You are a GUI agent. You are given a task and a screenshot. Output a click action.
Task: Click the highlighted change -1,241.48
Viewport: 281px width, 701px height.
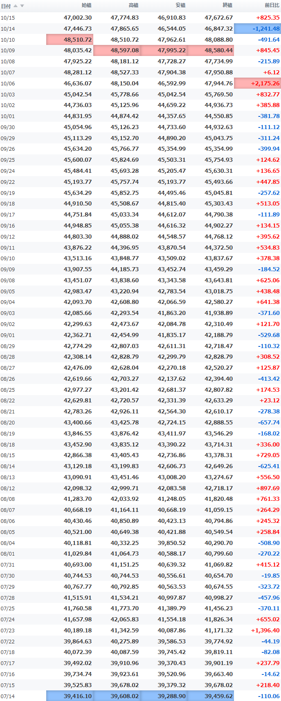point(257,29)
